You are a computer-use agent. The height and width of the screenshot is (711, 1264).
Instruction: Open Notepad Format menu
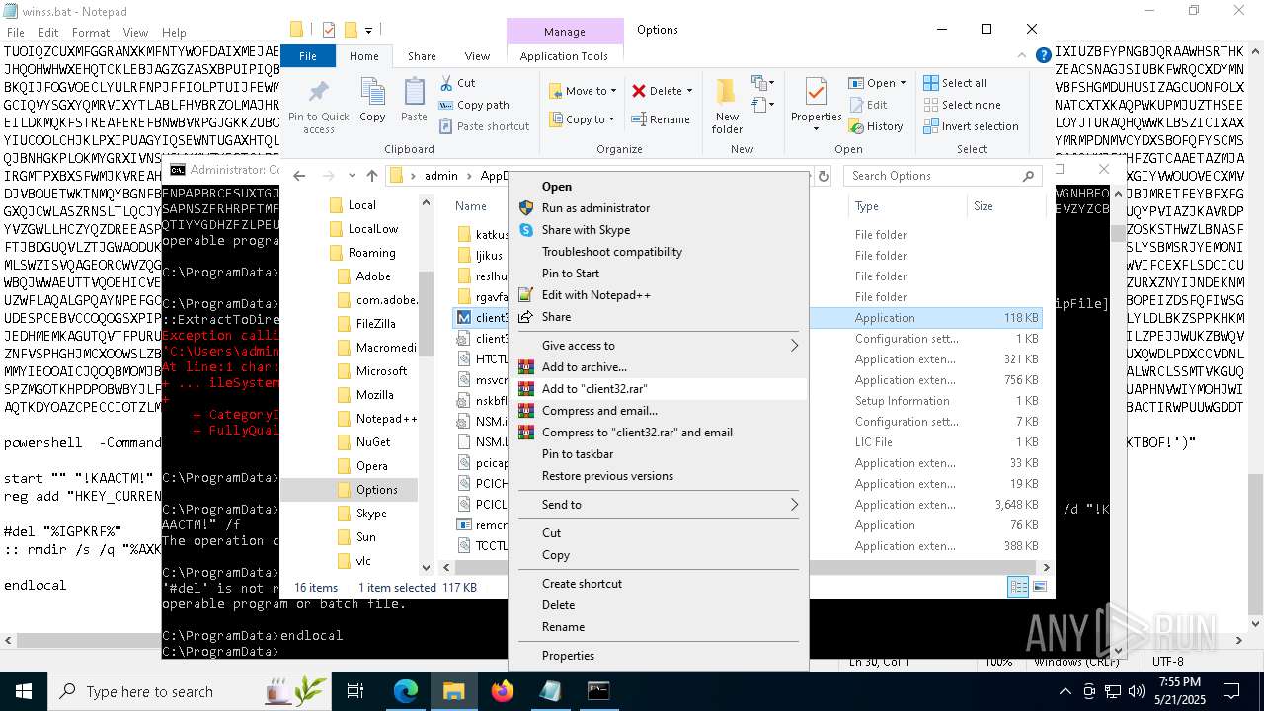[91, 33]
